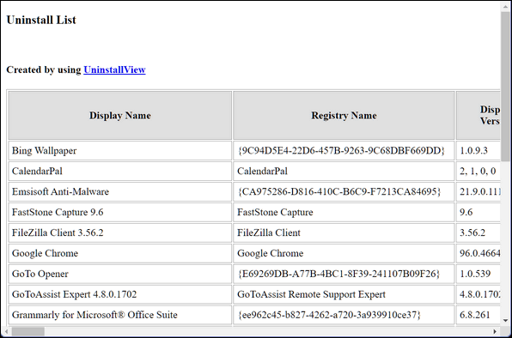
Task: Click version 6.8.261 cell
Action: (x=478, y=315)
